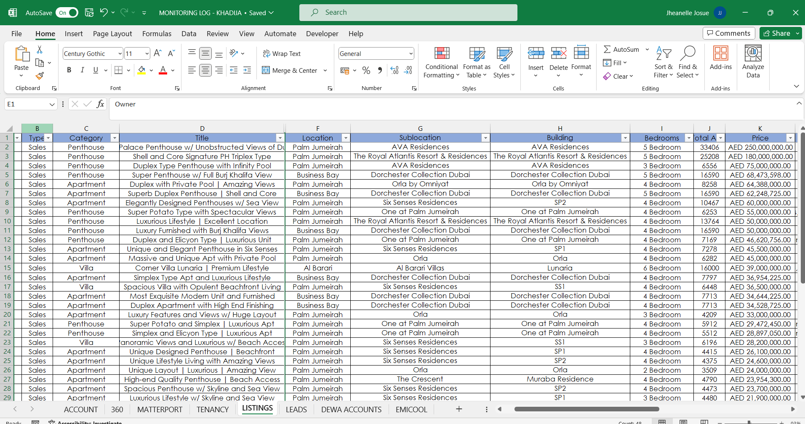Screen dimensions: 805x424
Task: Open Merge & Center dropdown arrow
Action: (x=325, y=70)
